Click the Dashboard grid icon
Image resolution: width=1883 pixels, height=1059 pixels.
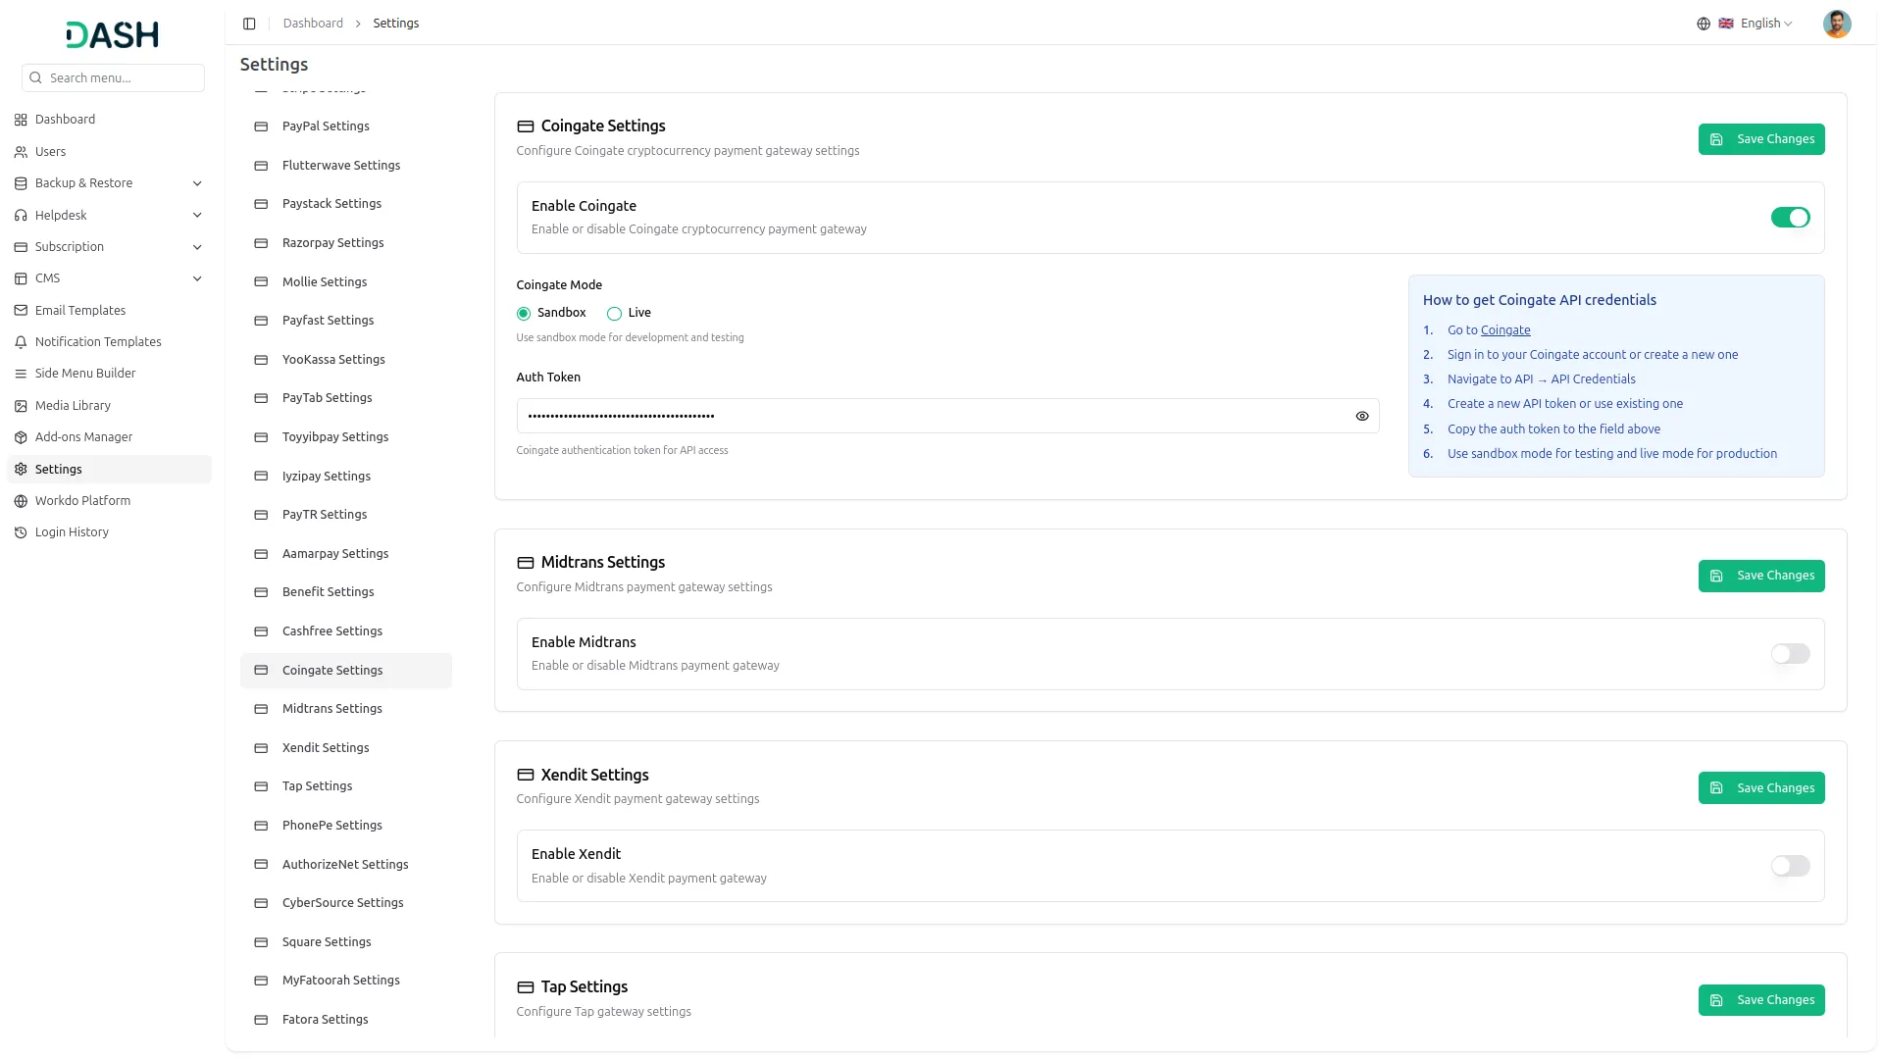point(21,120)
